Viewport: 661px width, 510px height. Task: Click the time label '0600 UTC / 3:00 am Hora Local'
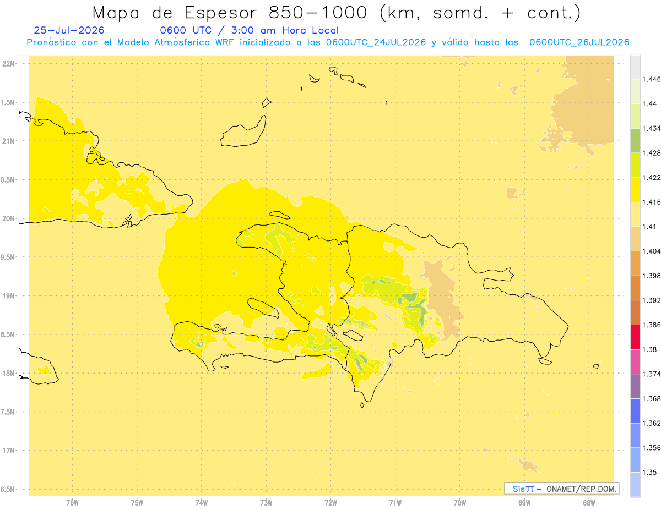tap(250, 31)
